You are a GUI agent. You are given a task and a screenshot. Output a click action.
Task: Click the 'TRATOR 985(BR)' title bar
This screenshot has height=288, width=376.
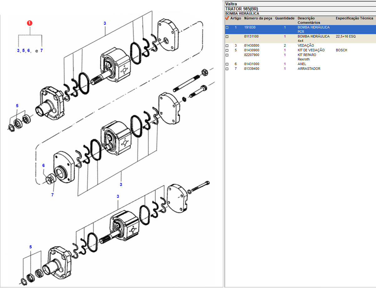241,9
